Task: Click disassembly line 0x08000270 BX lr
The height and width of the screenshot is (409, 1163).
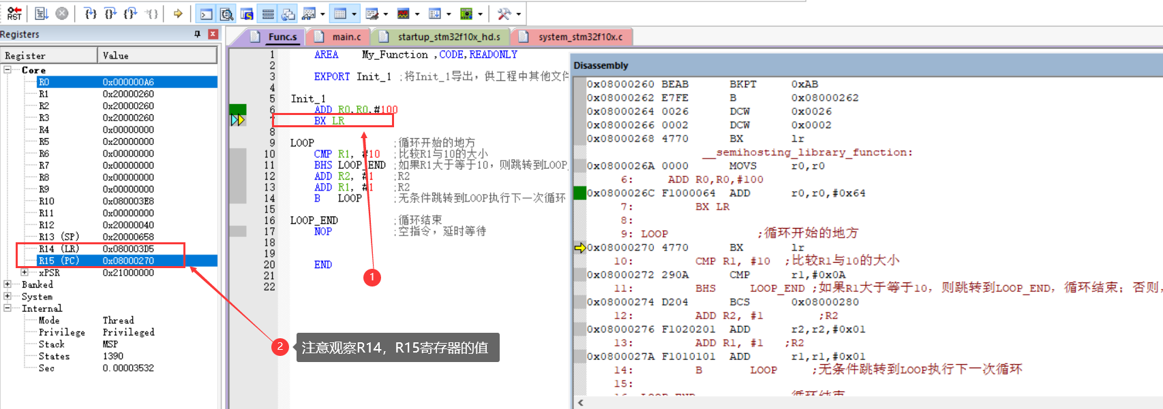Action: tap(695, 248)
